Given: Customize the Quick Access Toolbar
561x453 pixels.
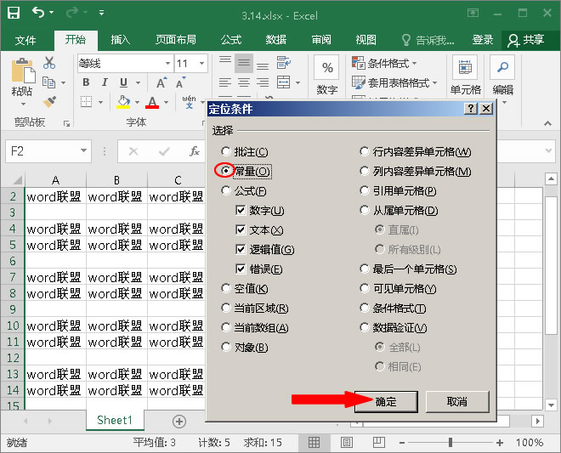Looking at the screenshot, I should point(102,13).
